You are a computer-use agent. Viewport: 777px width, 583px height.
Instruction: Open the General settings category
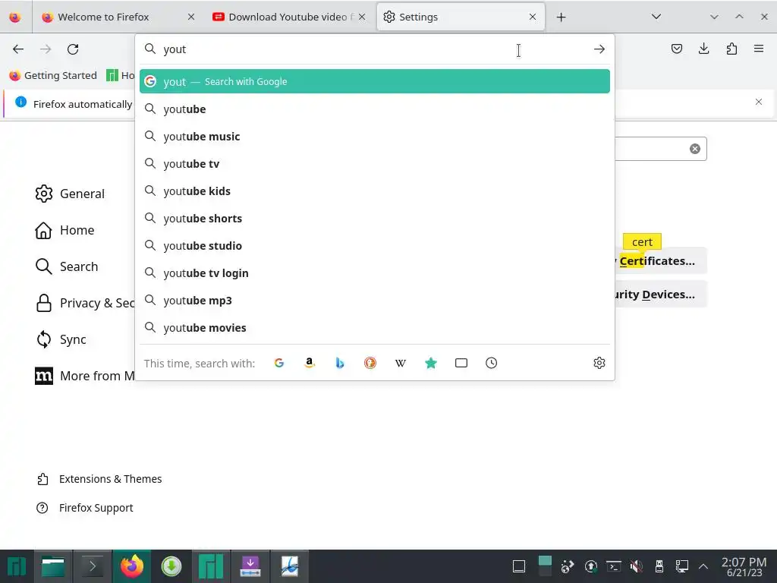point(70,194)
